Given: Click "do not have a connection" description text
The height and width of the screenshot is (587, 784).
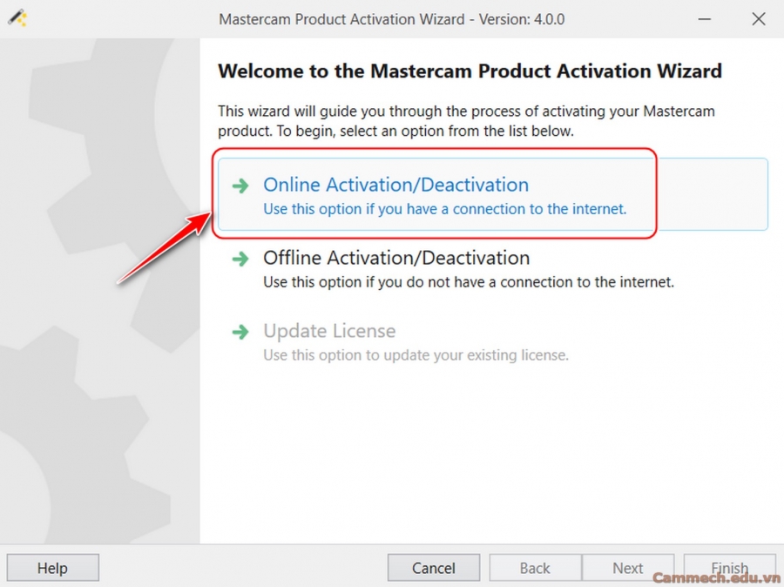Looking at the screenshot, I should pos(468,282).
